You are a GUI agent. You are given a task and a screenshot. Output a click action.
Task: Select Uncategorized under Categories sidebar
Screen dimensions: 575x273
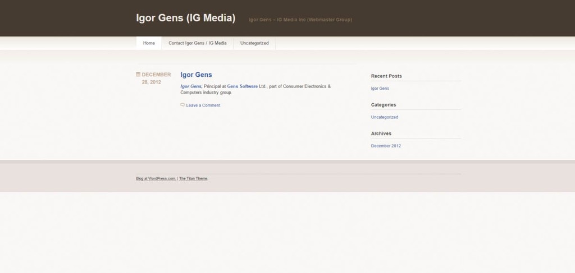385,117
